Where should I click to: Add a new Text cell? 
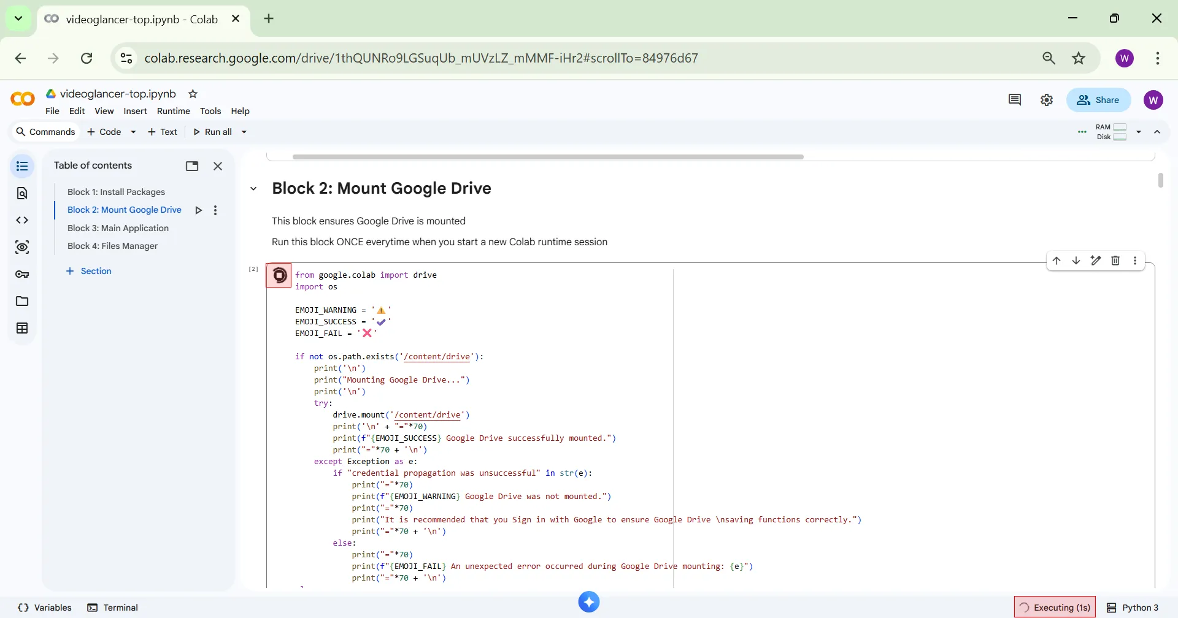[162, 132]
